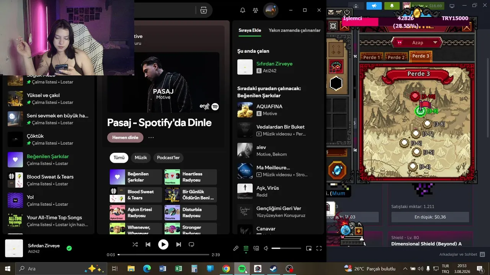
Task: Play Ma Meilleure from the queue
Action: [278, 171]
